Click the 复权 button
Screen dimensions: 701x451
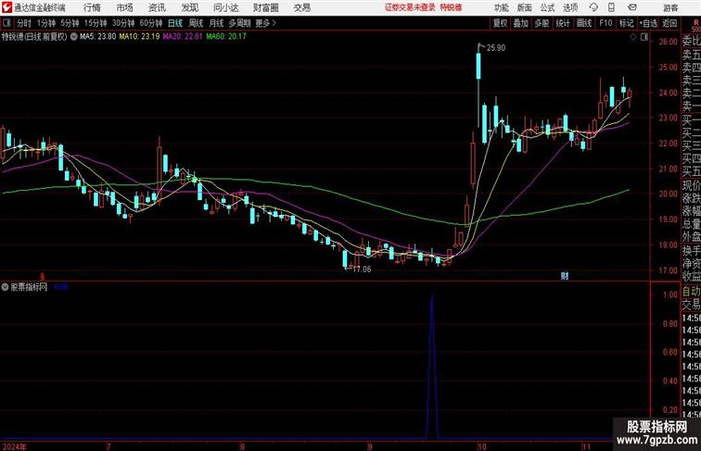[500, 23]
